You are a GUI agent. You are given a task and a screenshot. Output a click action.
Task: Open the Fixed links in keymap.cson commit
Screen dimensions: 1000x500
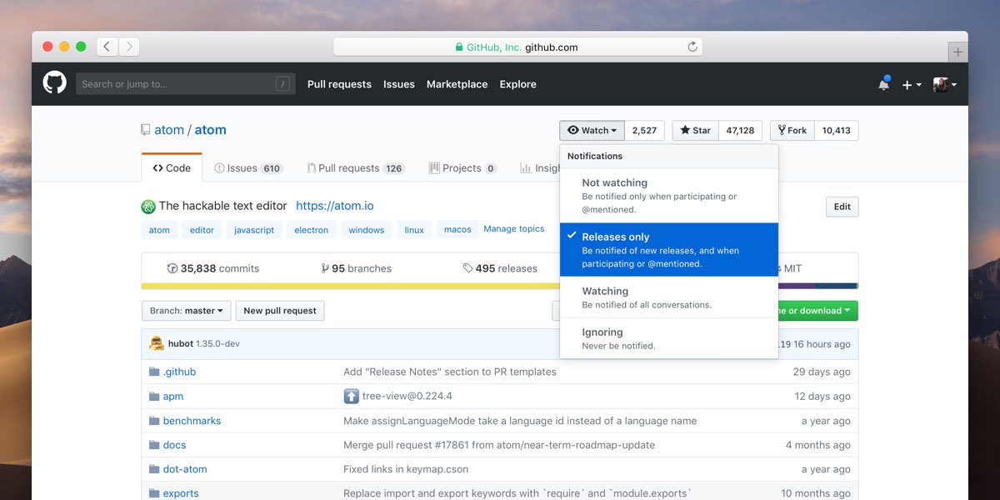[x=406, y=469]
